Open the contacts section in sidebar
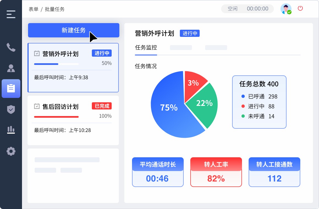The height and width of the screenshot is (209, 319). pos(11,68)
